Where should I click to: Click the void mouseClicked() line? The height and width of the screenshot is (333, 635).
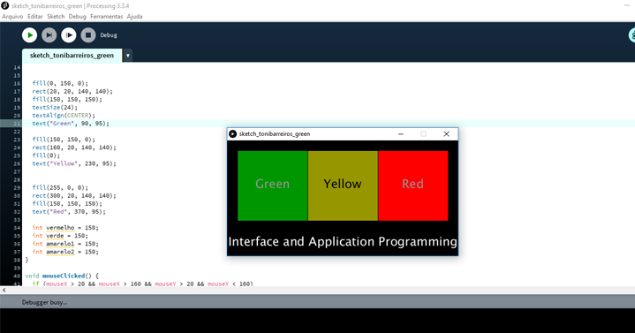[62, 276]
